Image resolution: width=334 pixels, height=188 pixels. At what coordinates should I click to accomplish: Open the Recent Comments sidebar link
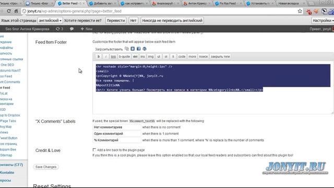point(10,82)
